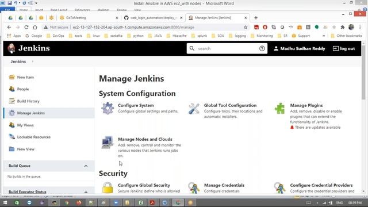Click the Jenkins breadcrumb link
This screenshot has height=207, width=368.
click(x=18, y=62)
